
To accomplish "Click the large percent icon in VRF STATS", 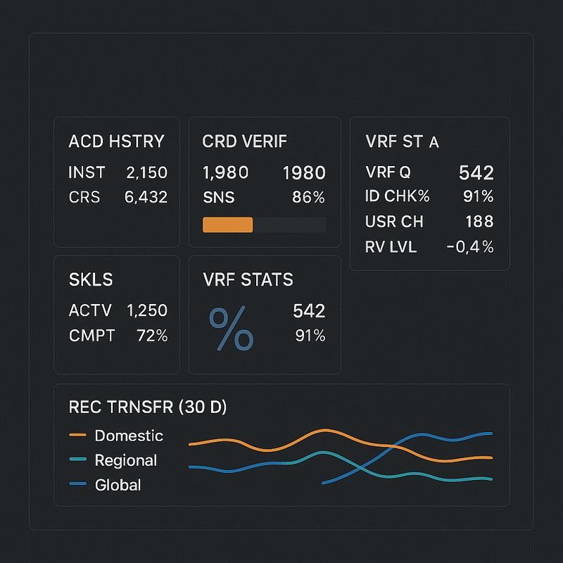I will coord(232,328).
